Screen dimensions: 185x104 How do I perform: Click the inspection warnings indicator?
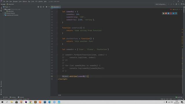click(x=174, y=10)
